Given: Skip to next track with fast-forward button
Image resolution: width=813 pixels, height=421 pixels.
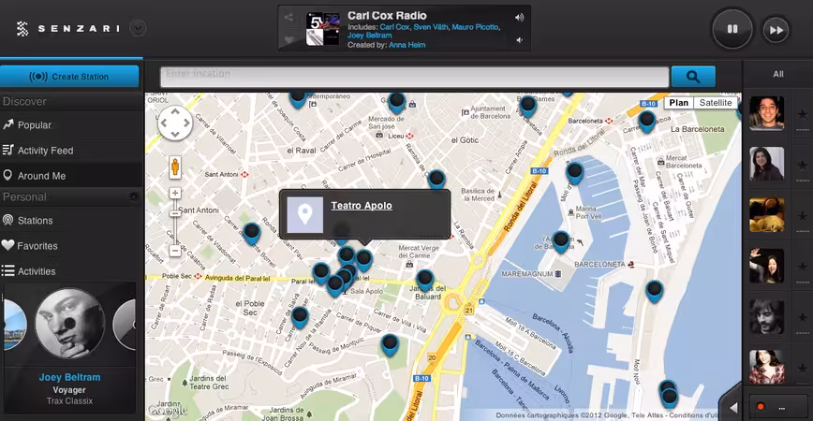Looking at the screenshot, I should [x=776, y=30].
